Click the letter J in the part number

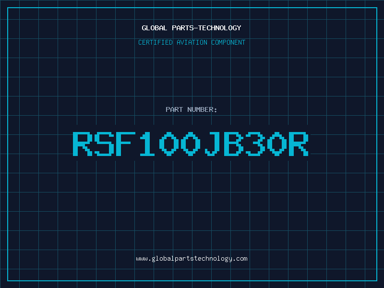(x=212, y=144)
